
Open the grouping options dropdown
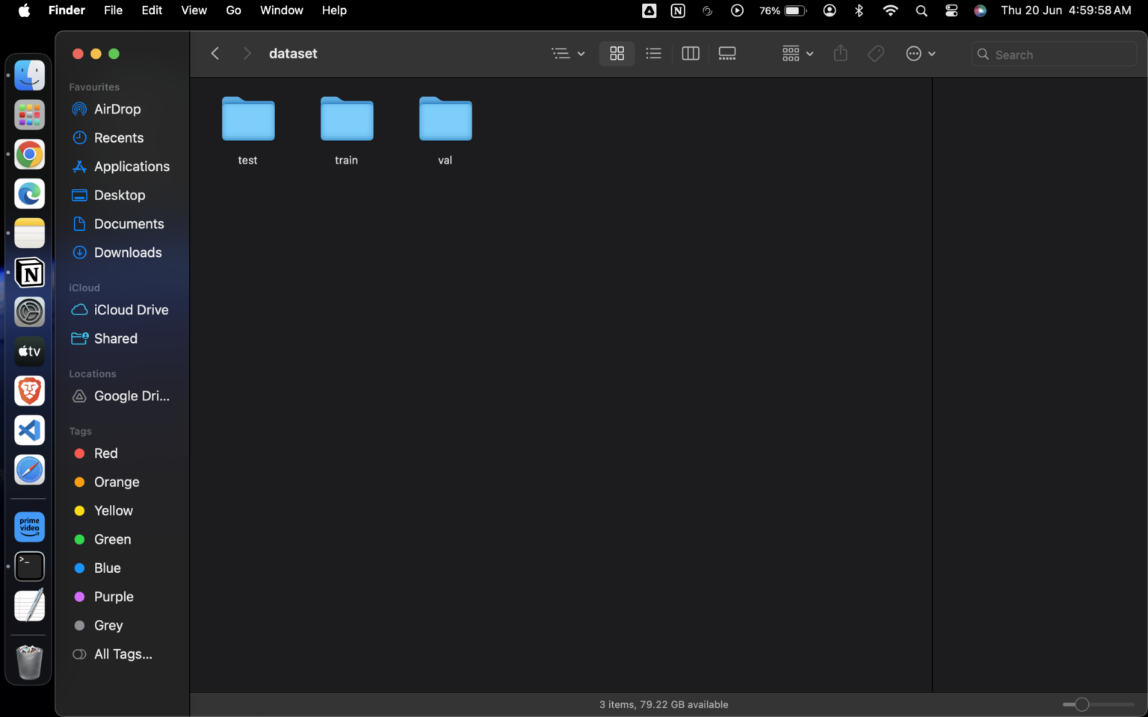[796, 53]
